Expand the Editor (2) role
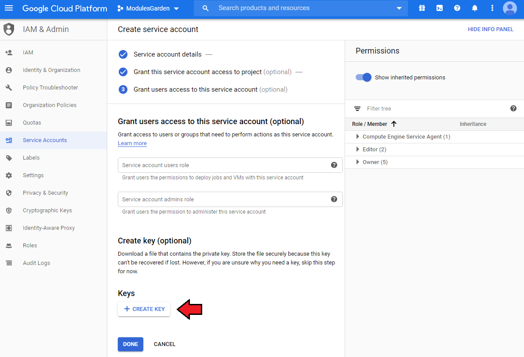524x357 pixels. (x=357, y=149)
